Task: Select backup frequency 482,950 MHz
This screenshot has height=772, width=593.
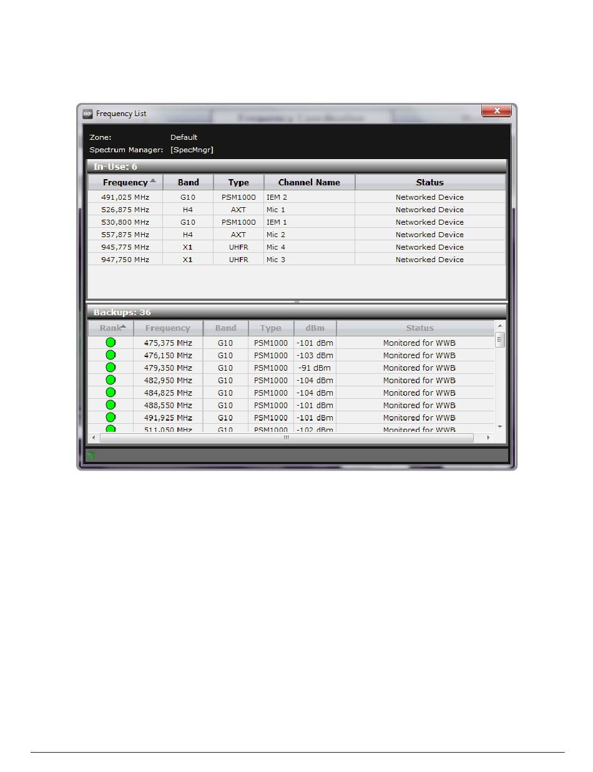Action: pyautogui.click(x=168, y=381)
